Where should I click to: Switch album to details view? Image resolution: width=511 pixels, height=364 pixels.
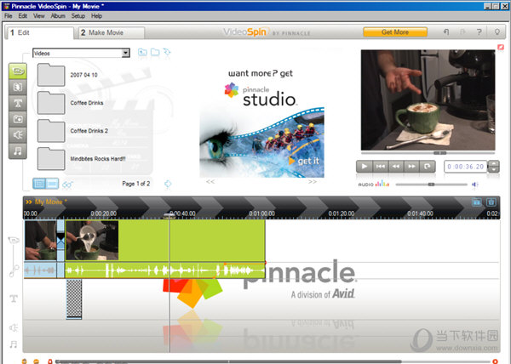point(52,184)
